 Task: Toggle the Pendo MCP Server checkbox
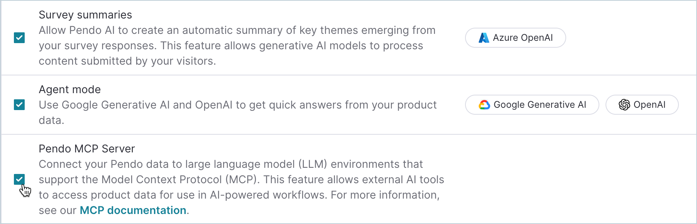pyautogui.click(x=19, y=179)
